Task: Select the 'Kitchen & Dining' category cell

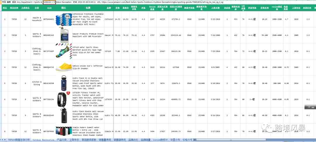Action: tap(37, 83)
